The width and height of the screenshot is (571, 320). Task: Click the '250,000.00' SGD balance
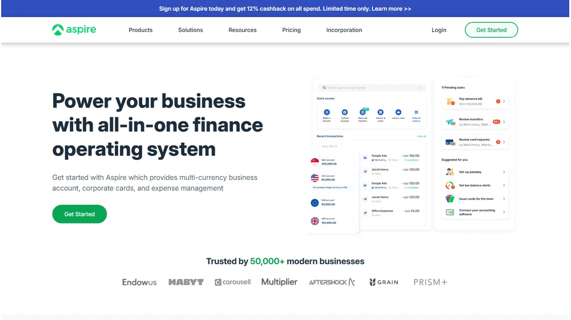pos(329,164)
